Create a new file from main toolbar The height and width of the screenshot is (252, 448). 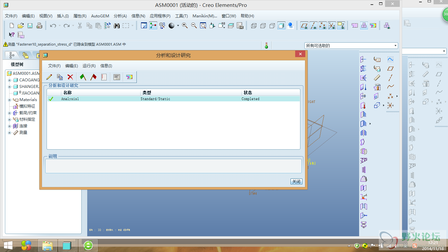(x=12, y=26)
